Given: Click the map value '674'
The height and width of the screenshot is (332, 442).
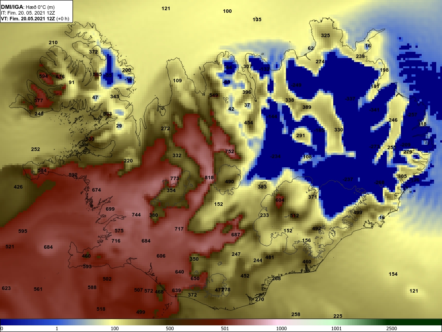Looking at the screenshot, I should [96, 190].
